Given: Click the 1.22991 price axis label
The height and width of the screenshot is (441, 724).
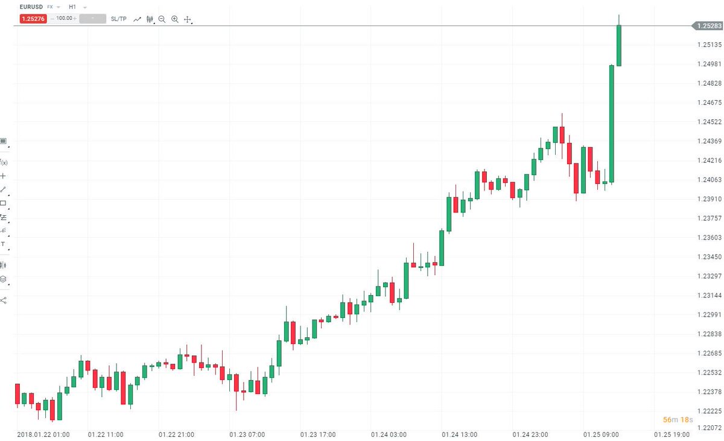Looking at the screenshot, I should [x=710, y=314].
